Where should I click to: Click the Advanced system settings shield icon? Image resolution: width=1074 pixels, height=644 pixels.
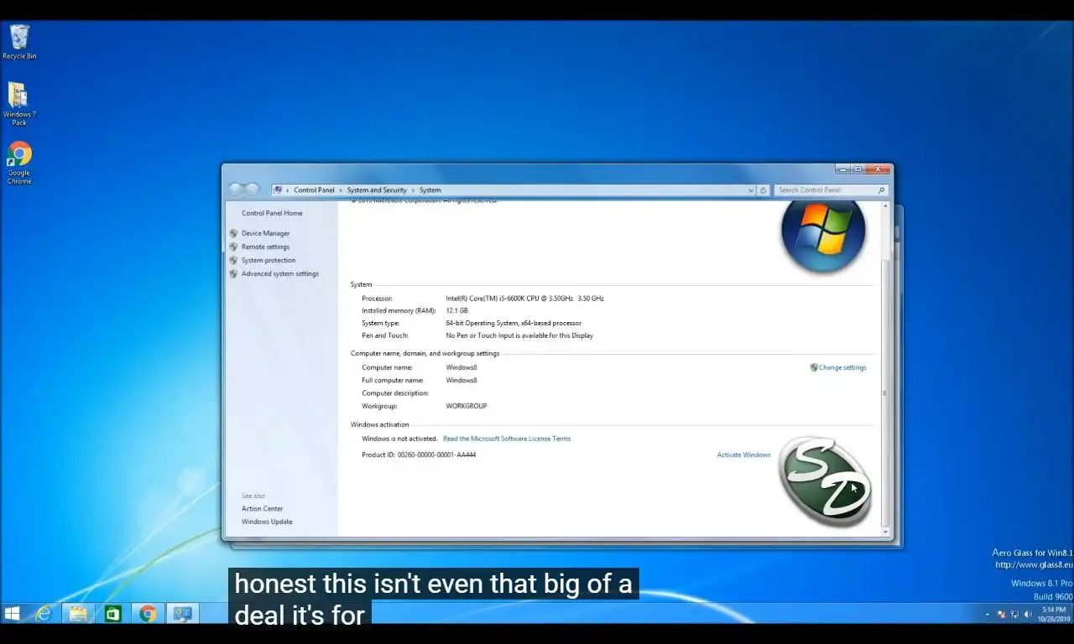[x=233, y=273]
